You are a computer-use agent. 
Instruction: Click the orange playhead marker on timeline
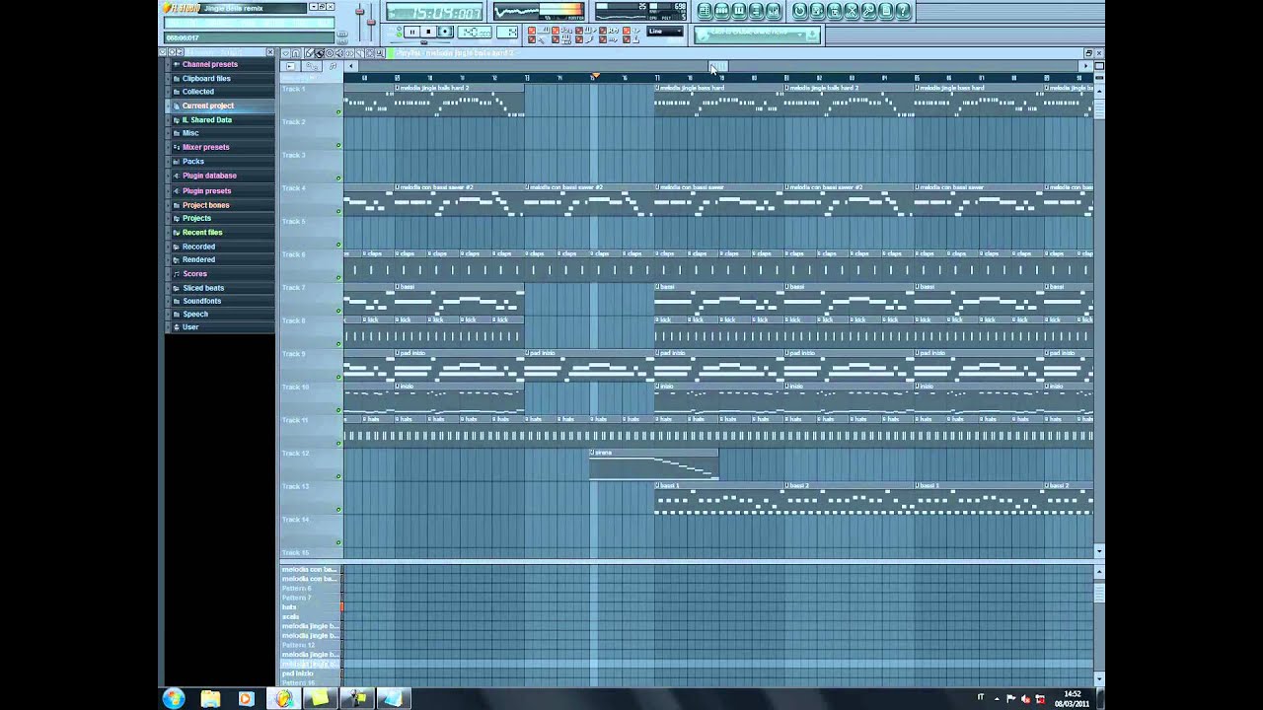click(x=595, y=76)
